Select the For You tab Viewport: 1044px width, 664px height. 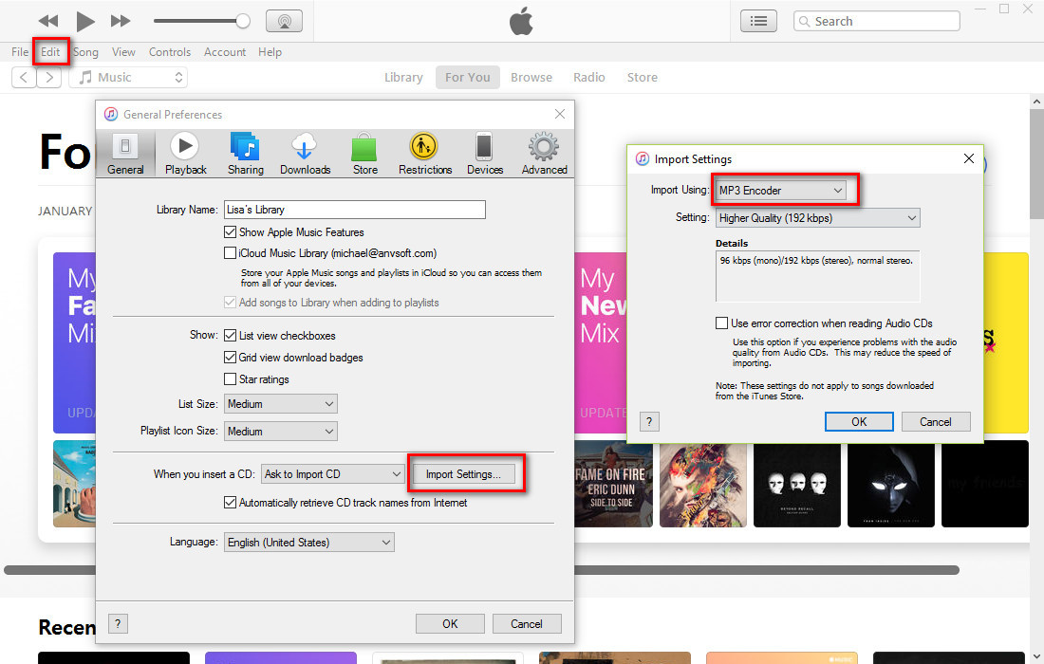point(467,77)
